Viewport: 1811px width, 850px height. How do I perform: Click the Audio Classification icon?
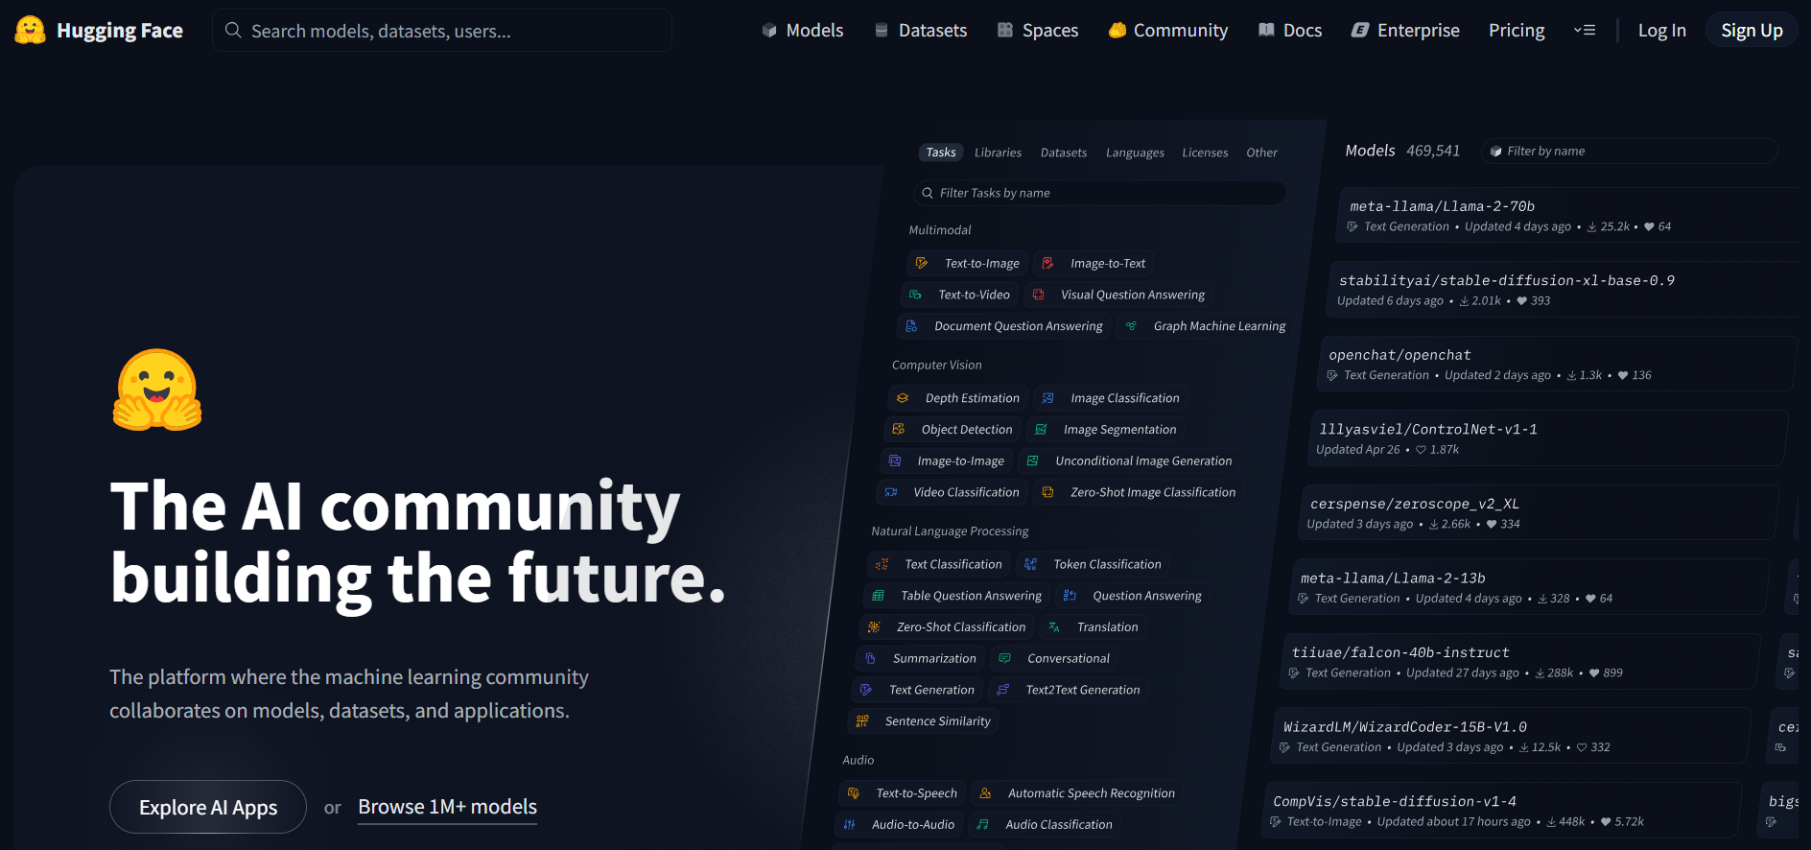[983, 824]
